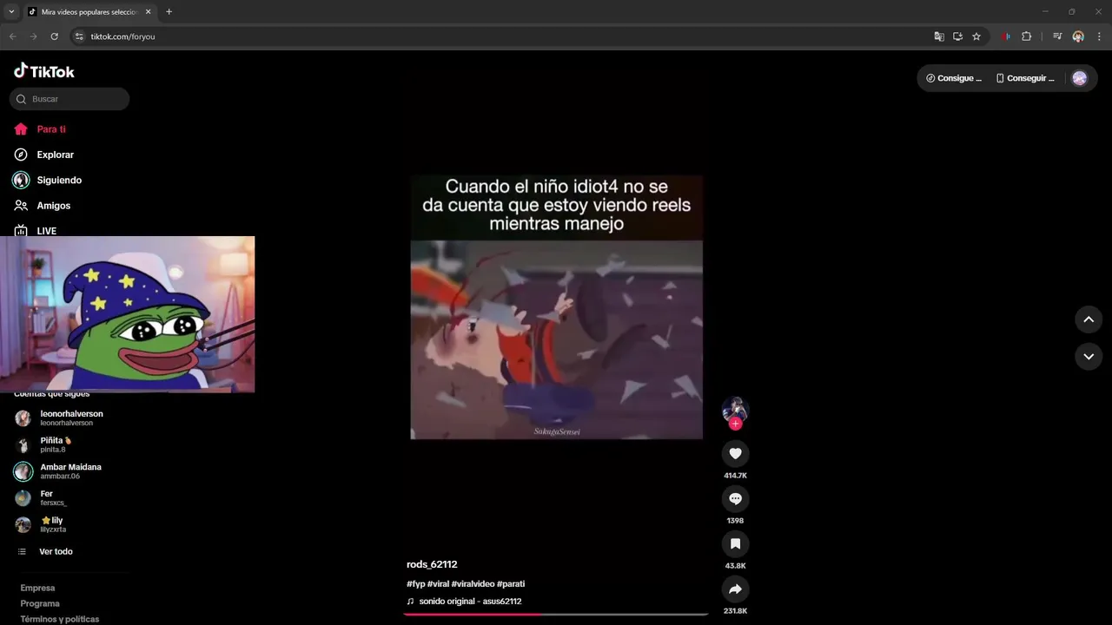The width and height of the screenshot is (1112, 625).
Task: Focus the Buscar search field
Action: (x=69, y=99)
